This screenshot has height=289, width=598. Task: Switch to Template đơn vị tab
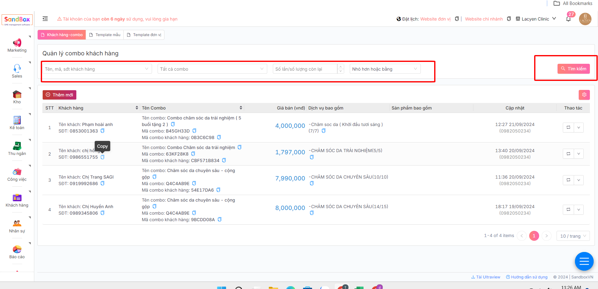point(144,35)
